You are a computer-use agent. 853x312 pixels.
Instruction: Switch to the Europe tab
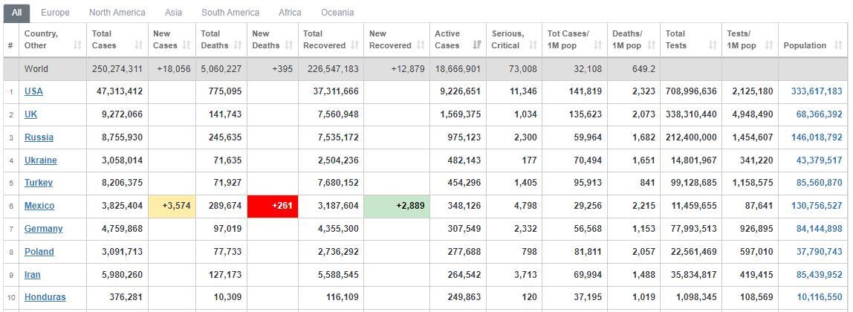[55, 12]
